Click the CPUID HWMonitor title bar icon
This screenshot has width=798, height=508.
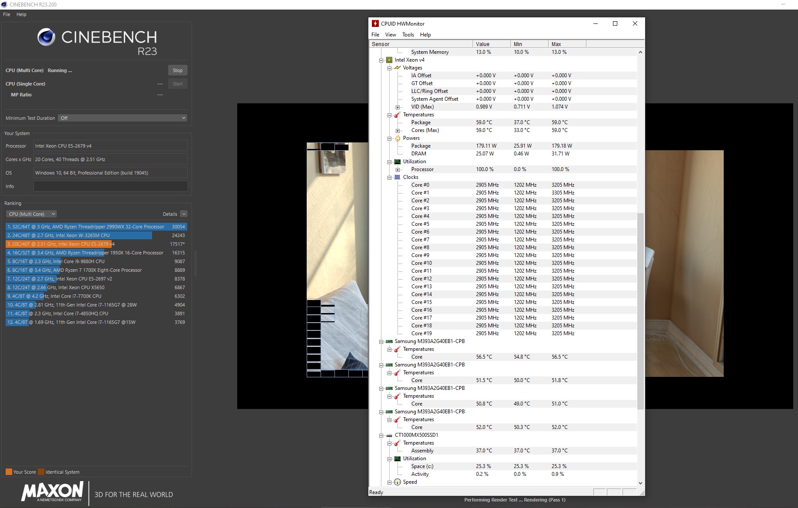[x=375, y=23]
